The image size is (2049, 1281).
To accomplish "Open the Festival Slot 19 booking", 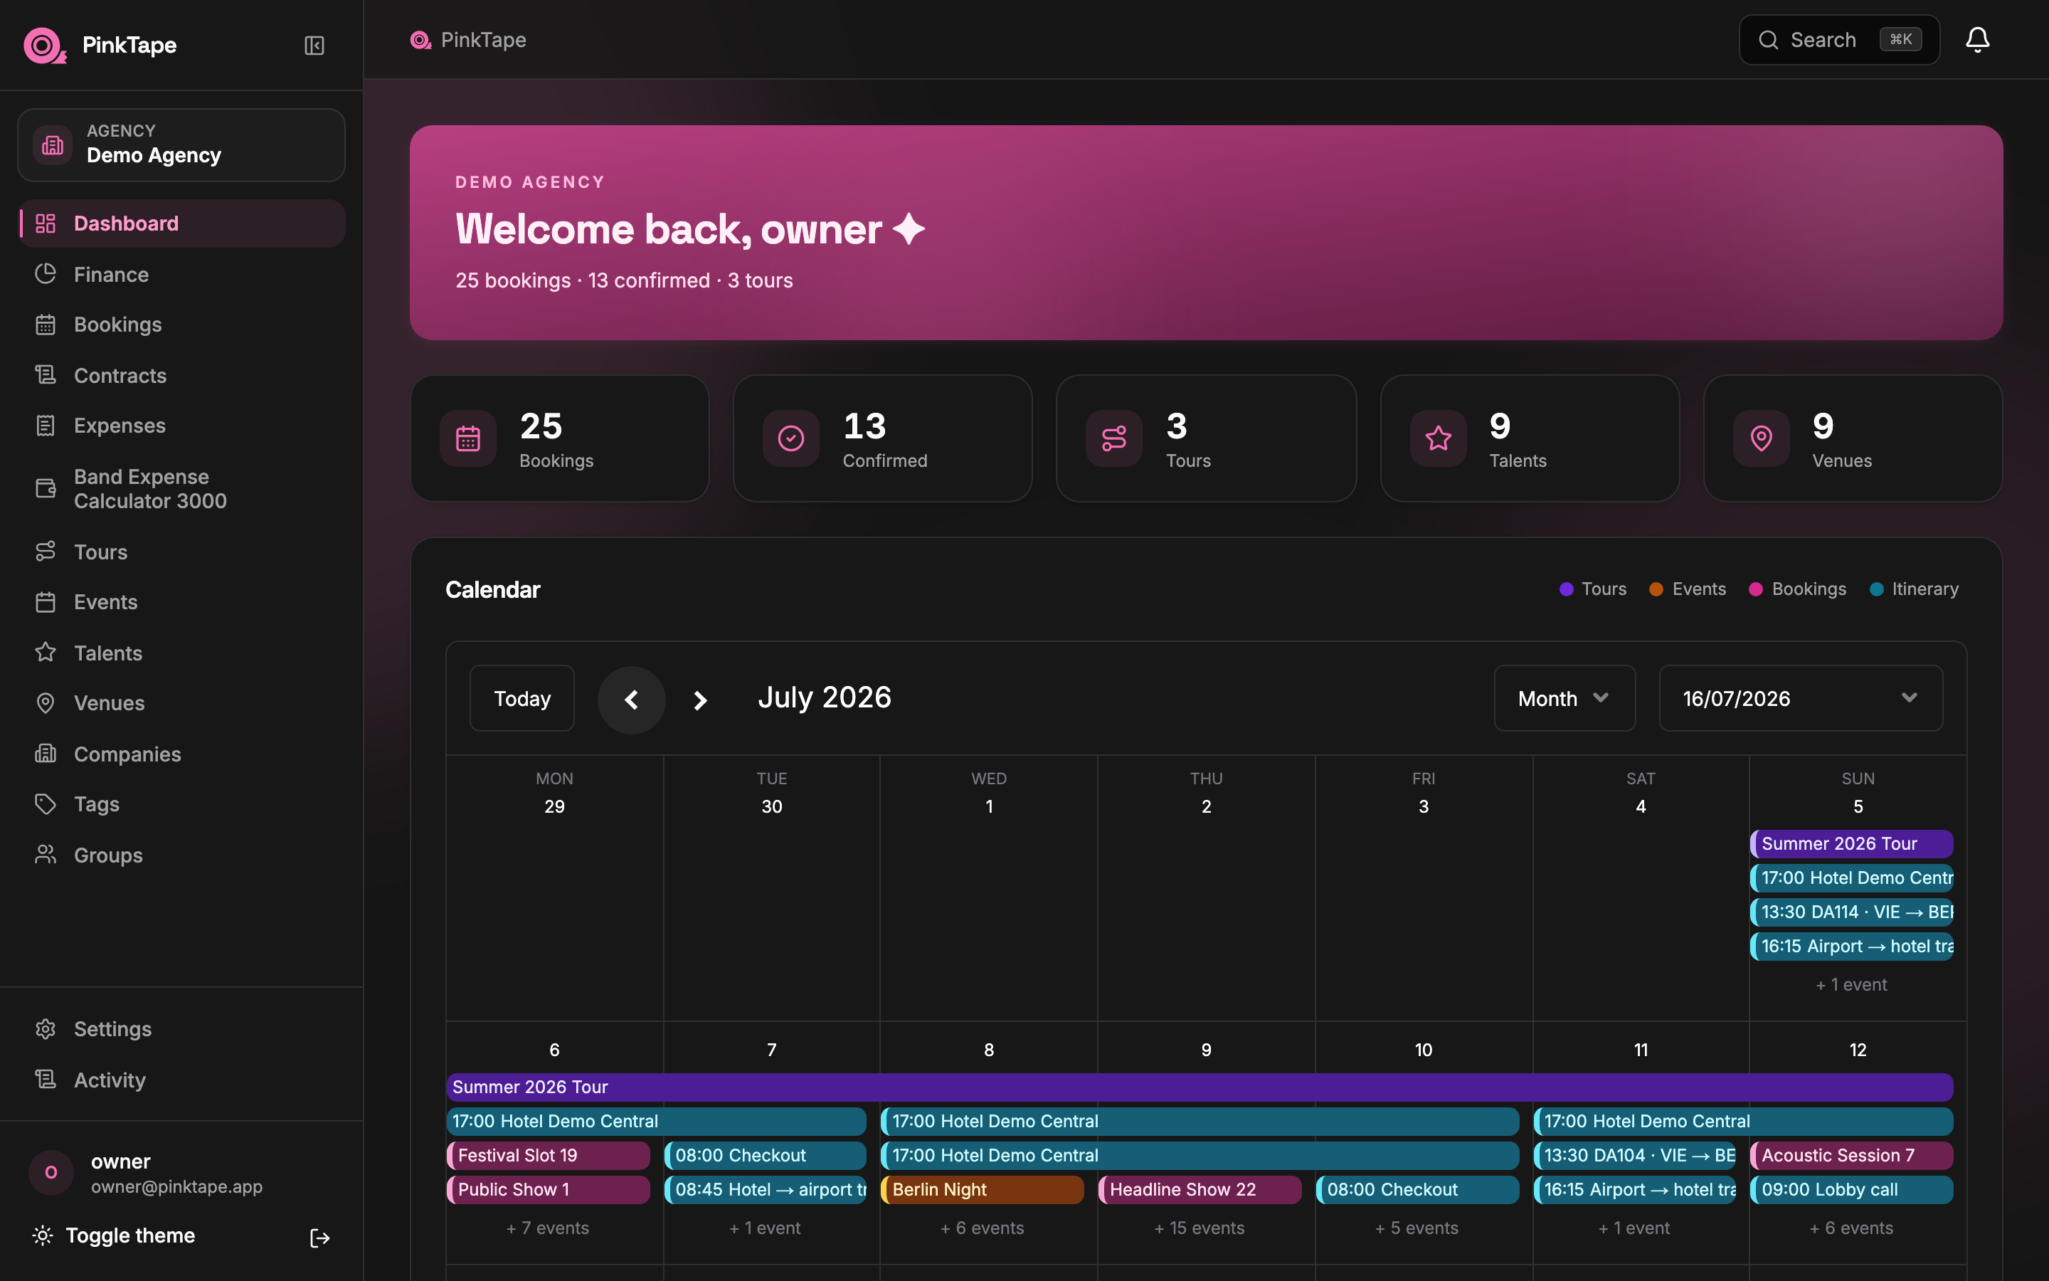I will point(548,1155).
